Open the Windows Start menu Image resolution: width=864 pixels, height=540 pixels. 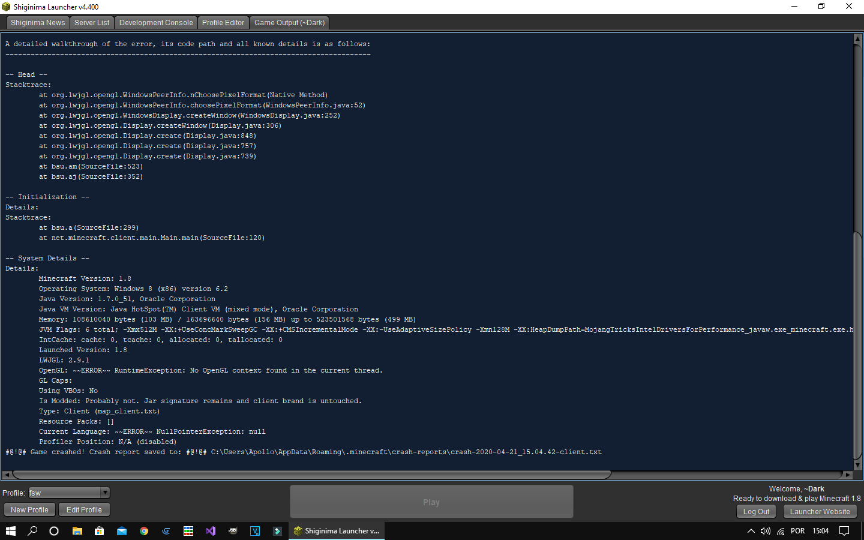[x=10, y=531]
